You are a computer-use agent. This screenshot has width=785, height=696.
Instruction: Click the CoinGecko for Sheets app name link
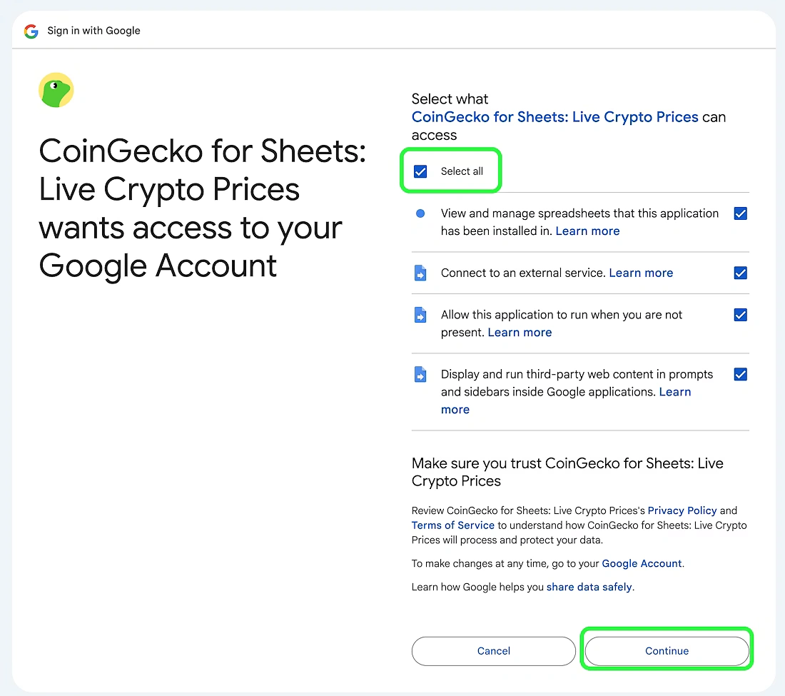tap(554, 117)
